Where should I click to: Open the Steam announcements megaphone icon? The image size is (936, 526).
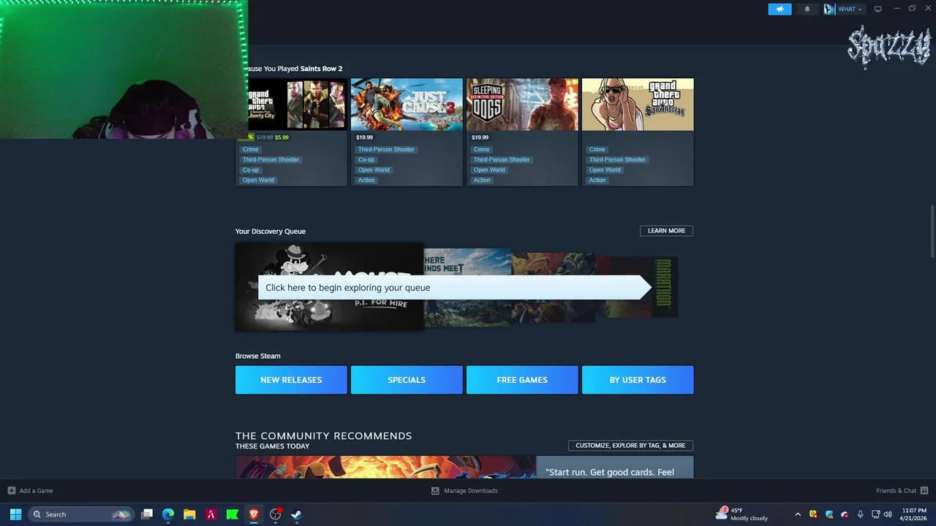pyautogui.click(x=780, y=9)
